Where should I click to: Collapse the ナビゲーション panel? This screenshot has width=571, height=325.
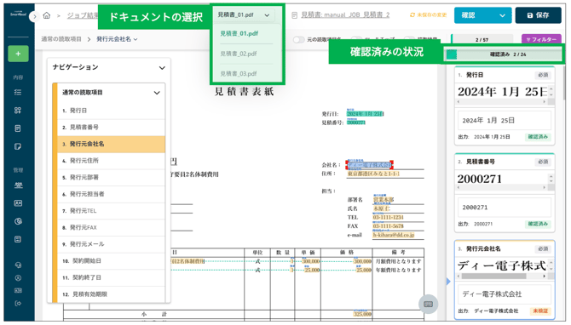coord(163,67)
